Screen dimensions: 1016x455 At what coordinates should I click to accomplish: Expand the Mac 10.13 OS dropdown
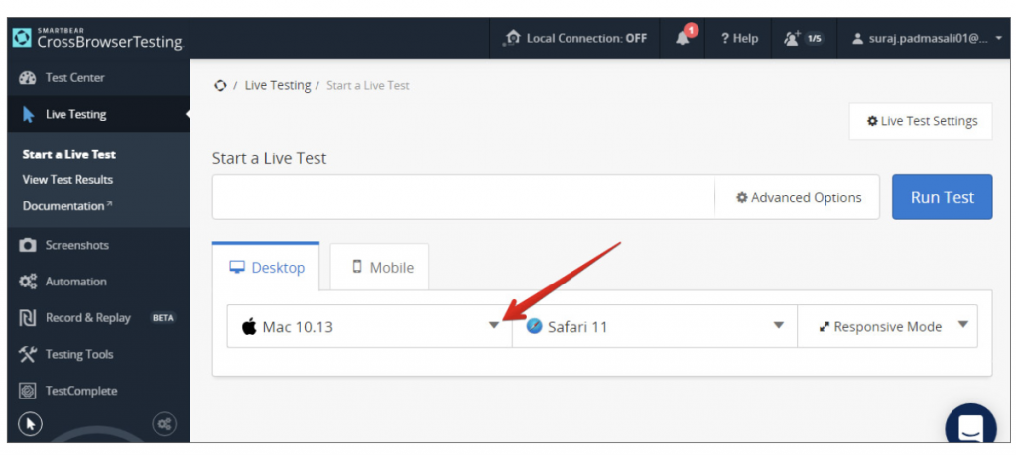coord(369,326)
